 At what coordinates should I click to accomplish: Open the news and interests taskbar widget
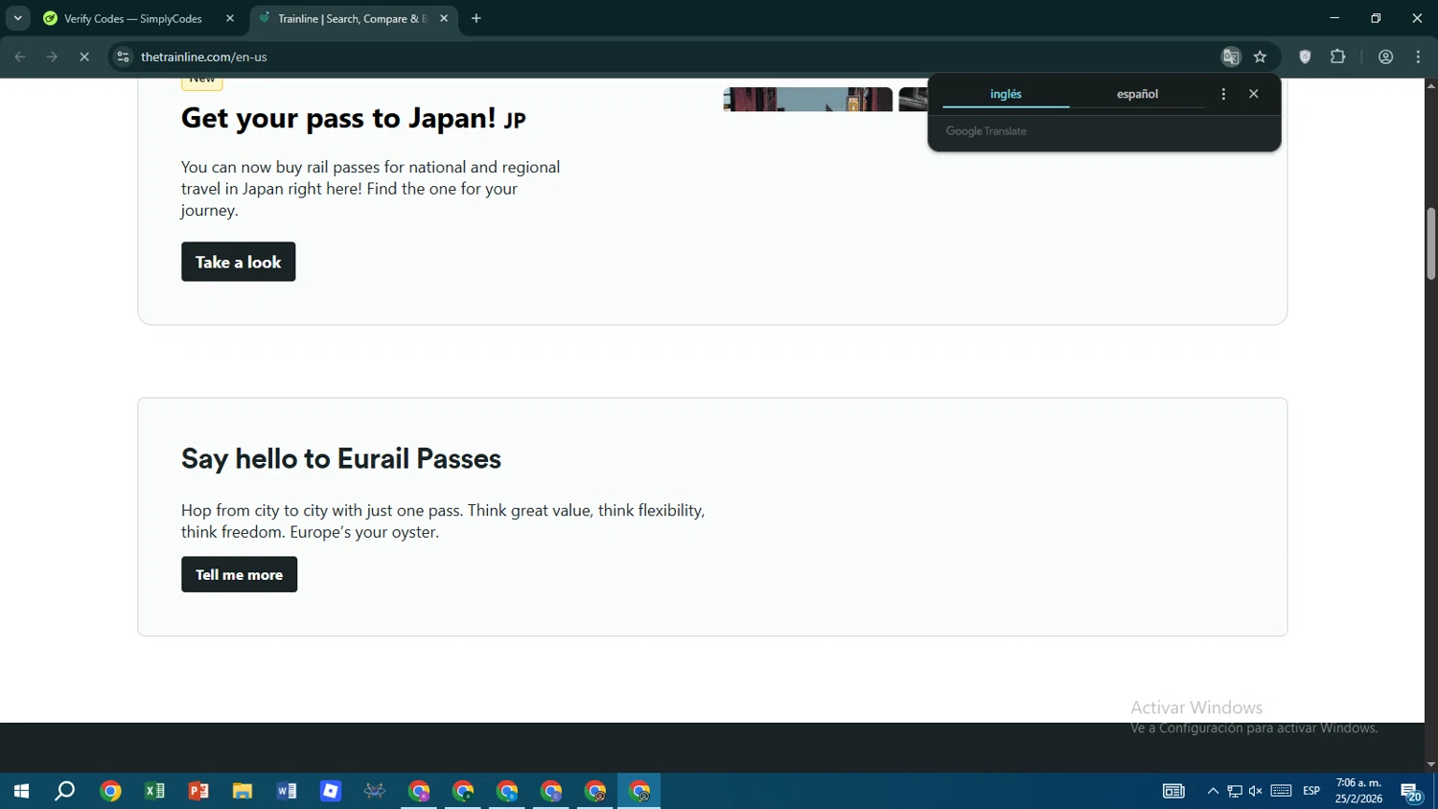1173,791
